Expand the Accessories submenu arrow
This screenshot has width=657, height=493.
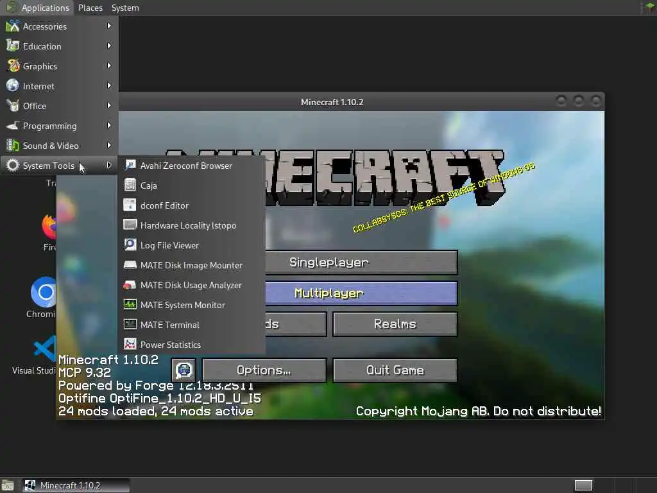(x=109, y=26)
